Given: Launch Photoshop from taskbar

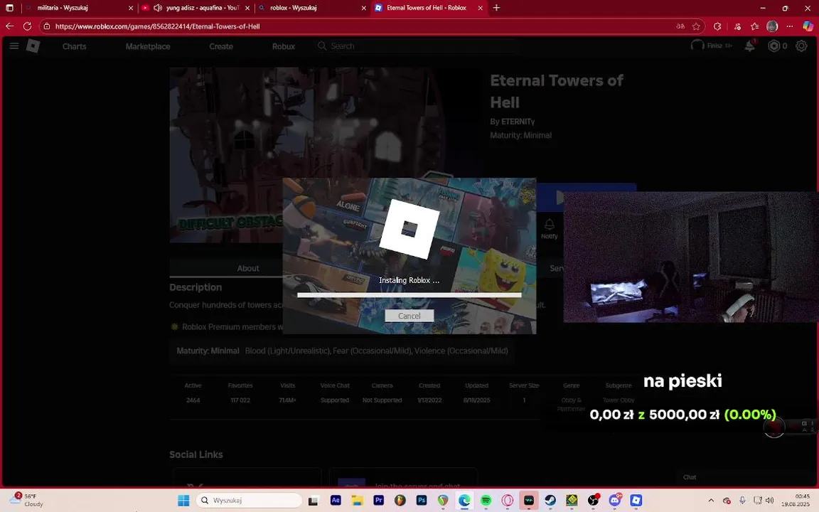Looking at the screenshot, I should pyautogui.click(x=422, y=501).
